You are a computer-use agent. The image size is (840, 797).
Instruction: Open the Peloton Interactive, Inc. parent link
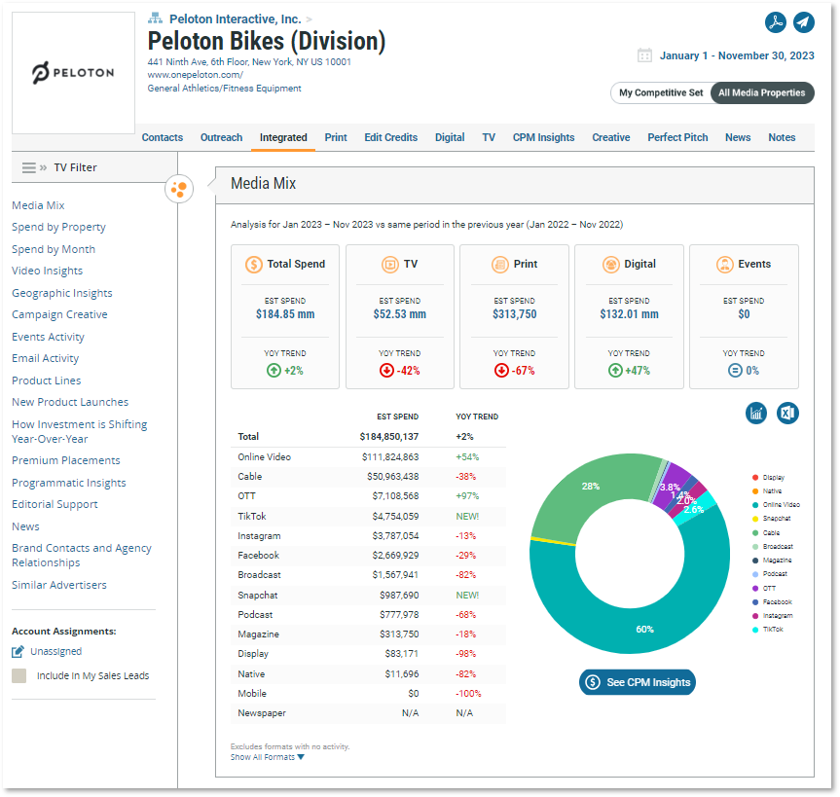tap(236, 18)
